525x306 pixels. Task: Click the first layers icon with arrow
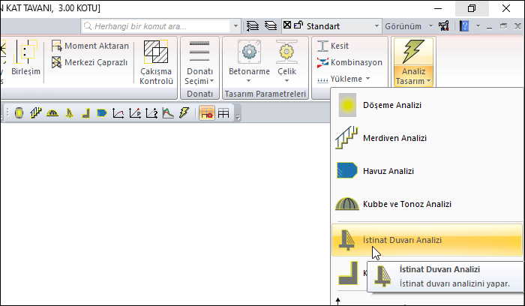(x=253, y=25)
